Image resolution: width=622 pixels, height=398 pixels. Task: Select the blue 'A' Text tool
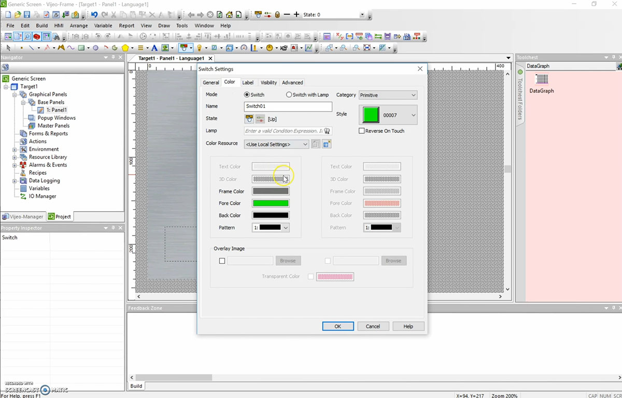click(154, 48)
